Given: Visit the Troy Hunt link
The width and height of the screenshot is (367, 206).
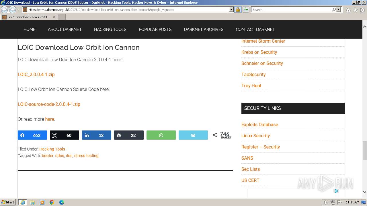Looking at the screenshot, I should (x=251, y=86).
